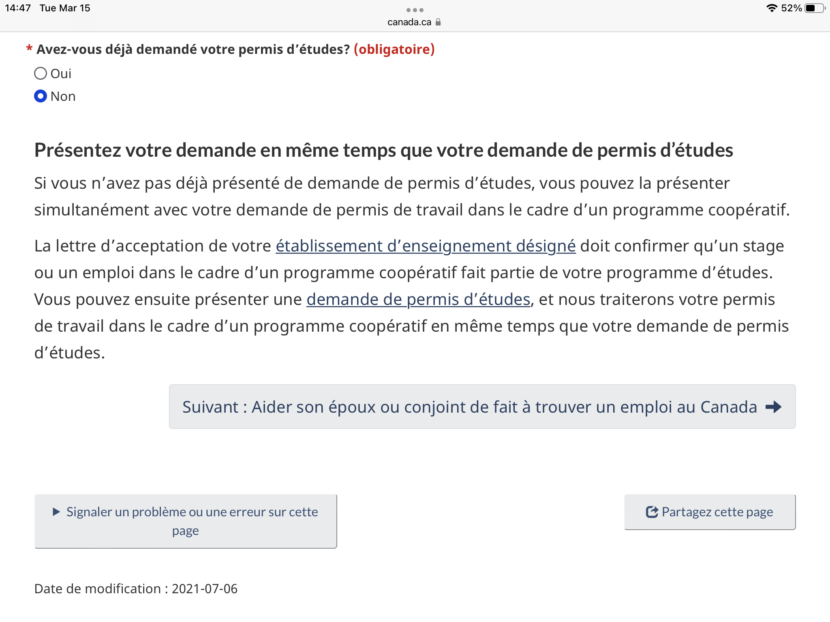830x622 pixels.
Task: Open the établissement d'enseignement désigné link
Action: pyautogui.click(x=426, y=246)
